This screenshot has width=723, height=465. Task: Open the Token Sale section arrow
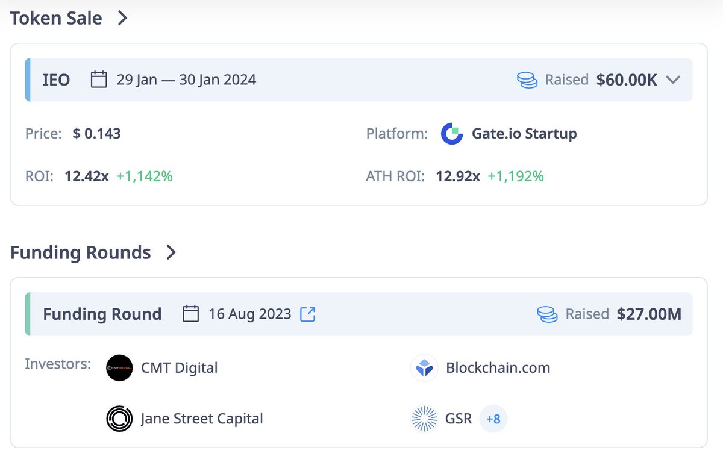(122, 18)
